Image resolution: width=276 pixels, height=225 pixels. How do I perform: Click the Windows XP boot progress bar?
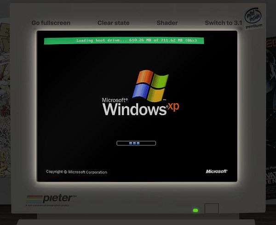click(136, 143)
